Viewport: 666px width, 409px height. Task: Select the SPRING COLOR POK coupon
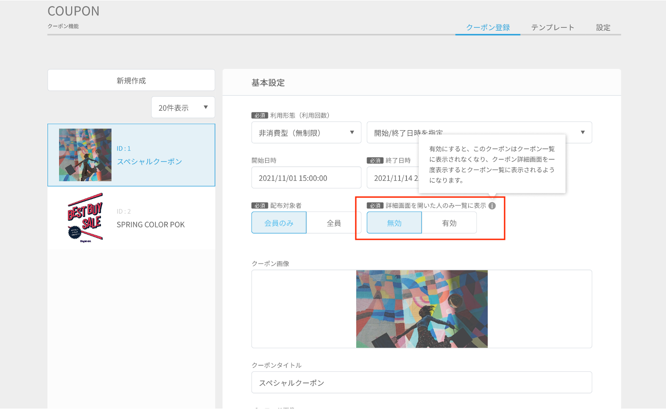pyautogui.click(x=131, y=218)
